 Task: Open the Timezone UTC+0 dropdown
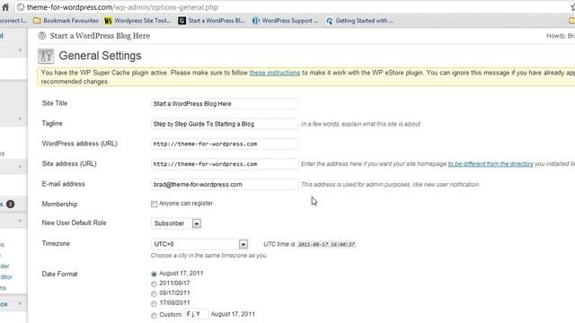[x=199, y=244]
